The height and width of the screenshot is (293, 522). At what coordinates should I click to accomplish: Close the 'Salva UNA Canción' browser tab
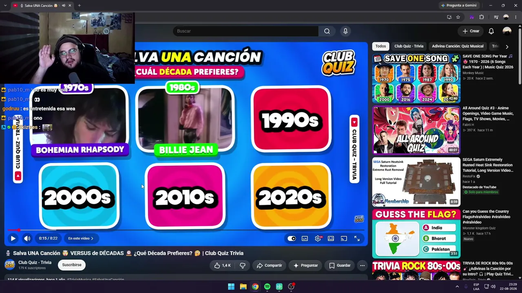click(70, 5)
